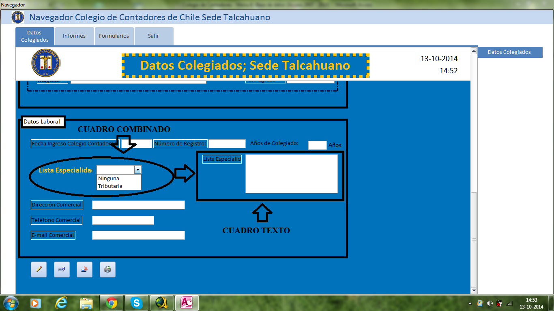
Task: Click the E-mail Comercial label
Action: click(x=53, y=235)
